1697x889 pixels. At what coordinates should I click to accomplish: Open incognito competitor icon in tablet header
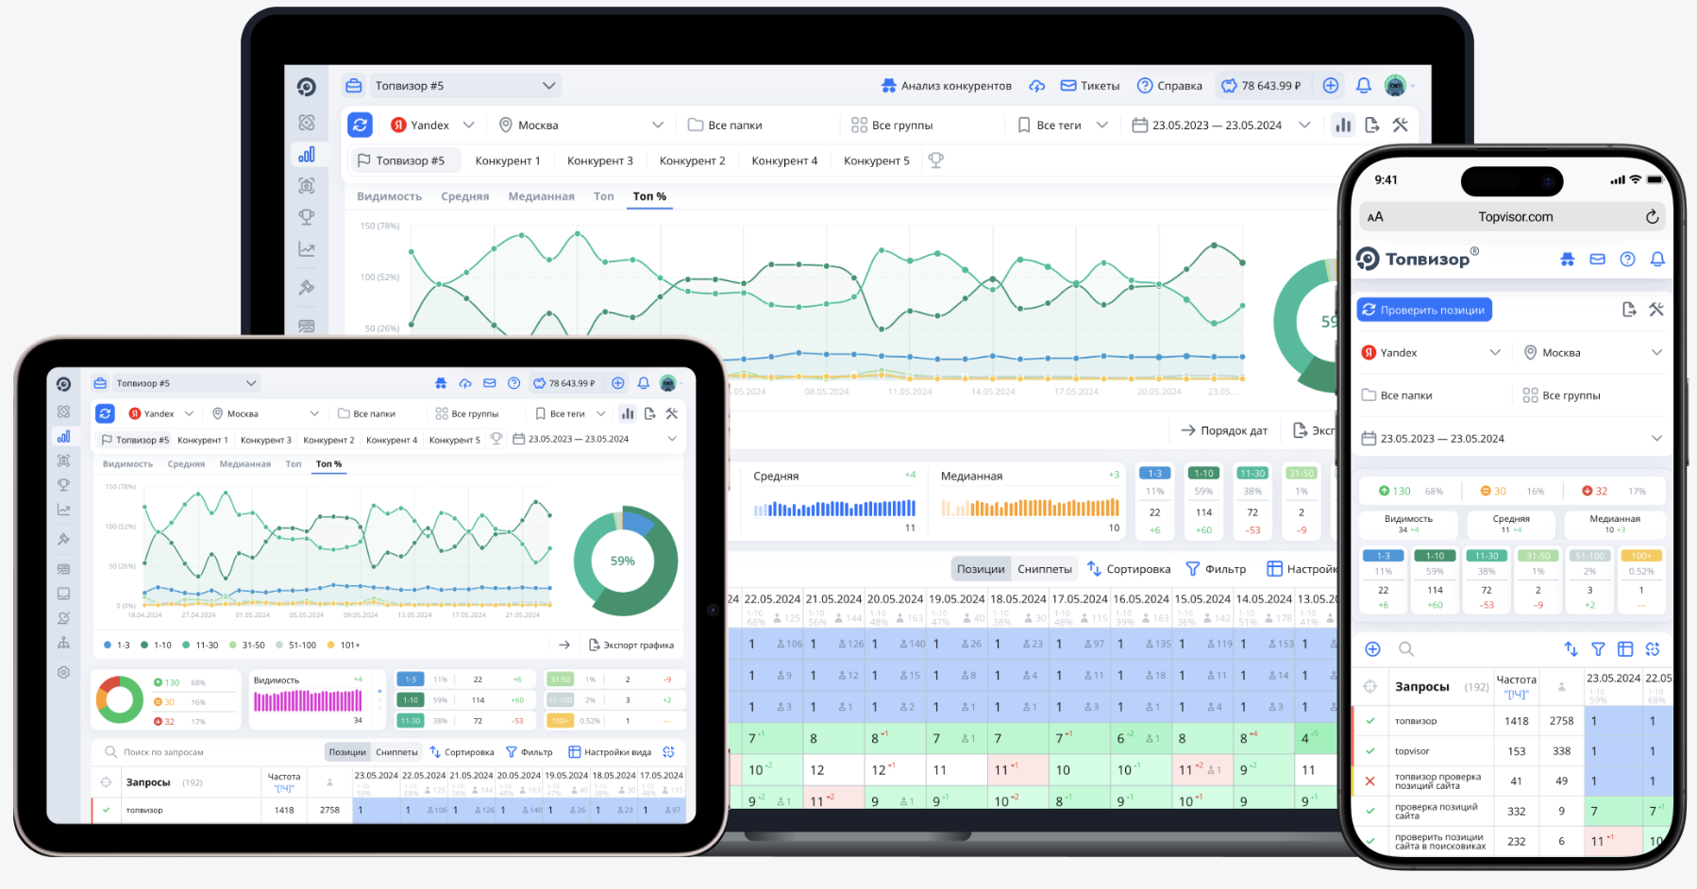[x=441, y=383]
